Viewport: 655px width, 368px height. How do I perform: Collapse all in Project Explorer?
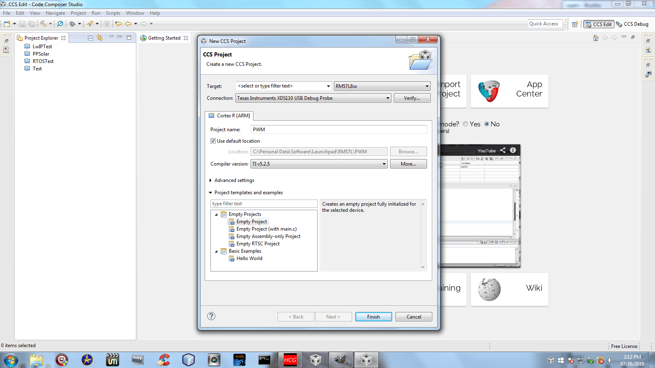[90, 38]
